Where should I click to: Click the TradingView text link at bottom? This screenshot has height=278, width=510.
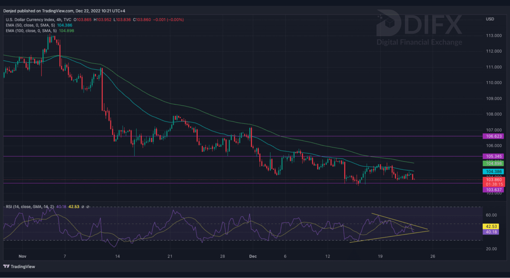(x=23, y=267)
